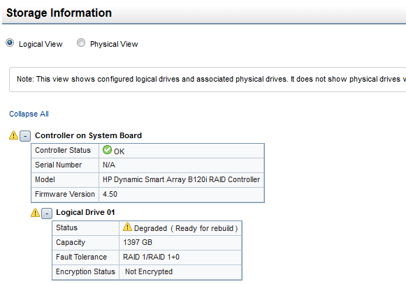Image resolution: width=406 pixels, height=284 pixels.
Task: Click the Controller on System Board title
Action: (x=88, y=135)
